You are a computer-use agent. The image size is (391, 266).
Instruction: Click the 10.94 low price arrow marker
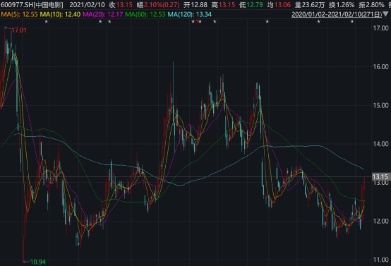(x=35, y=262)
